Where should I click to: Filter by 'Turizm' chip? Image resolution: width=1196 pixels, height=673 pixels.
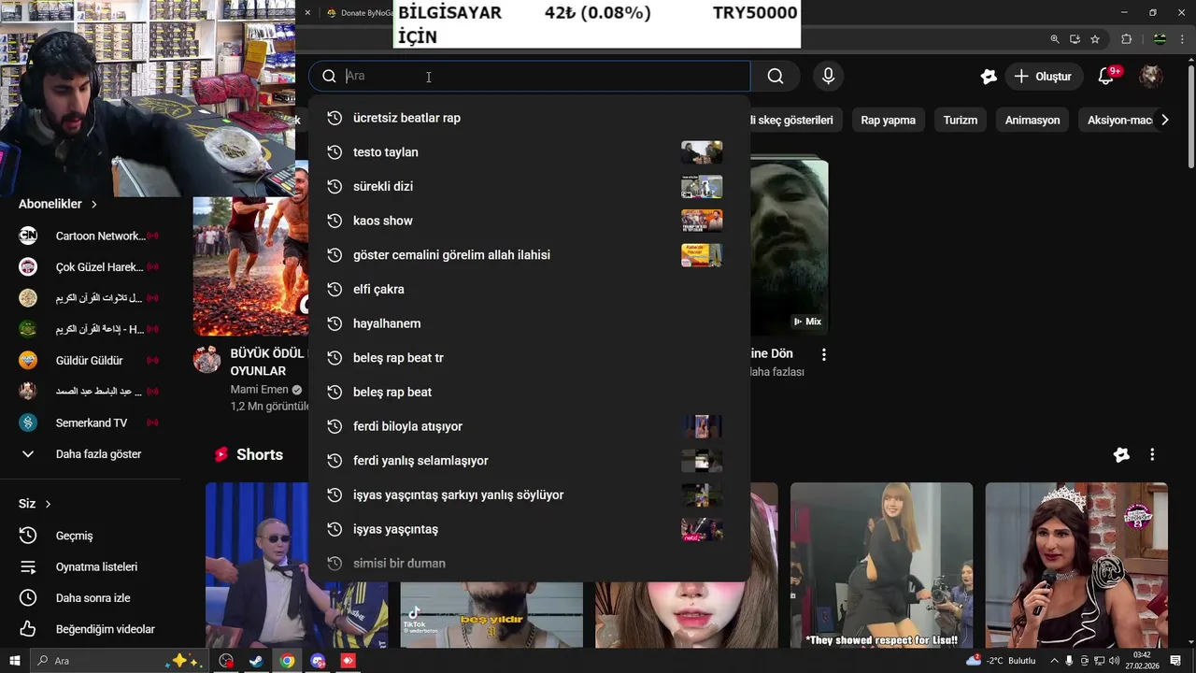960,120
